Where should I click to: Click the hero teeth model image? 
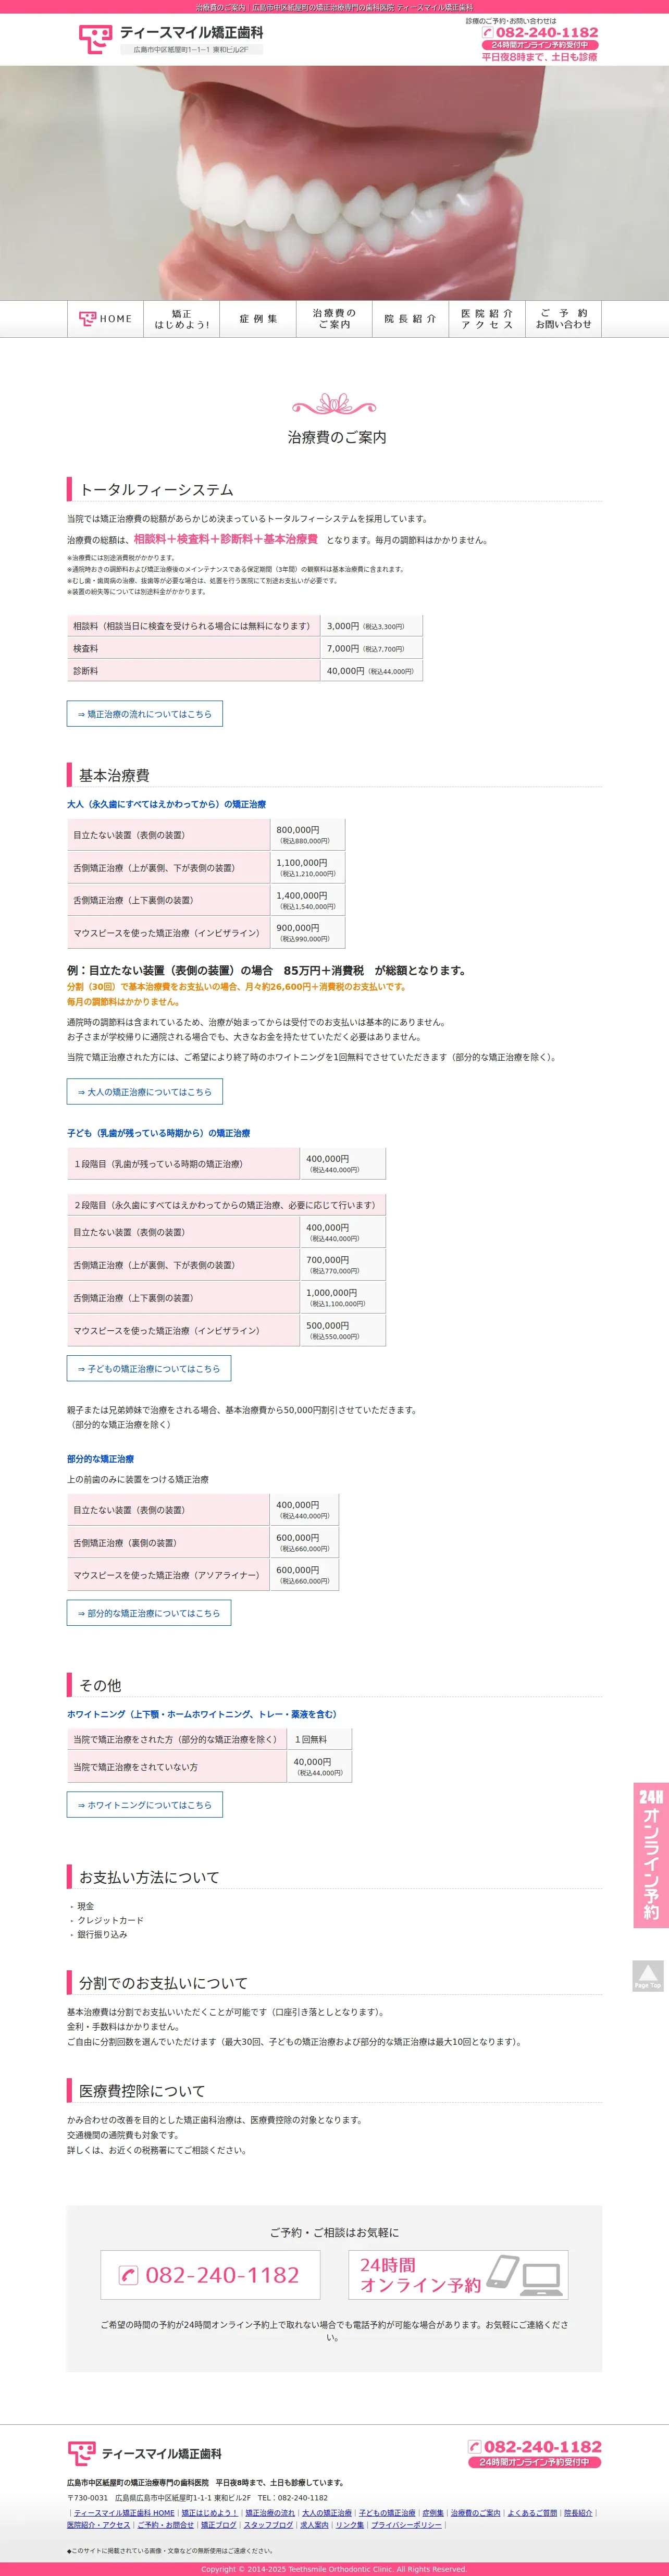pos(334,183)
